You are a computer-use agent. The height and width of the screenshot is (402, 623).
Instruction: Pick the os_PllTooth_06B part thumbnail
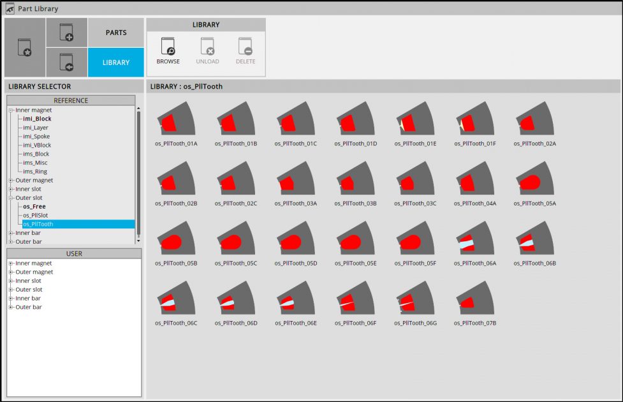click(535, 239)
